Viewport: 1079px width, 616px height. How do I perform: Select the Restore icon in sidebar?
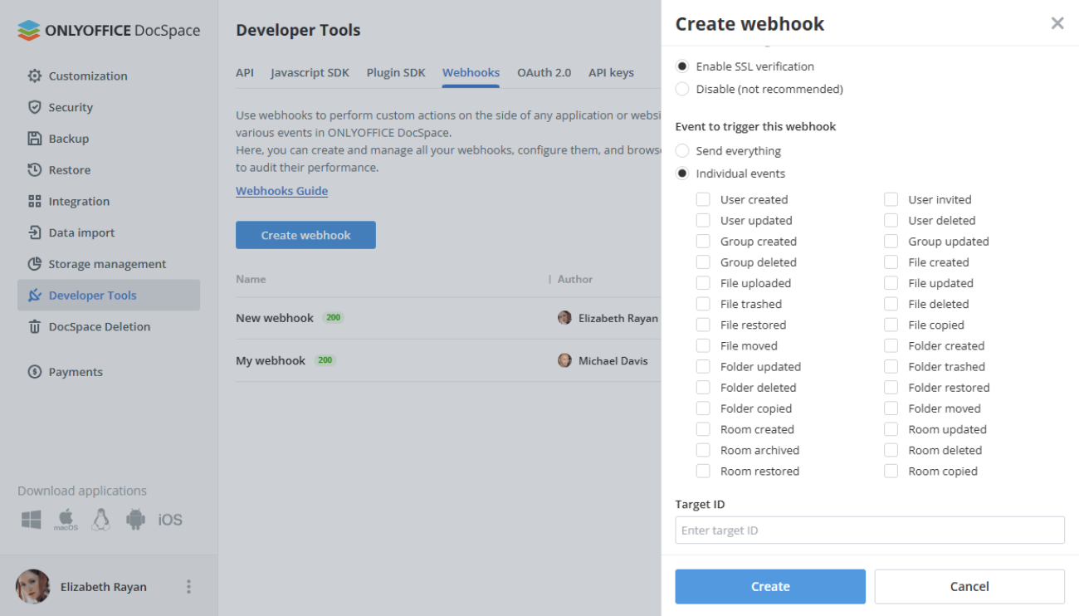(34, 169)
